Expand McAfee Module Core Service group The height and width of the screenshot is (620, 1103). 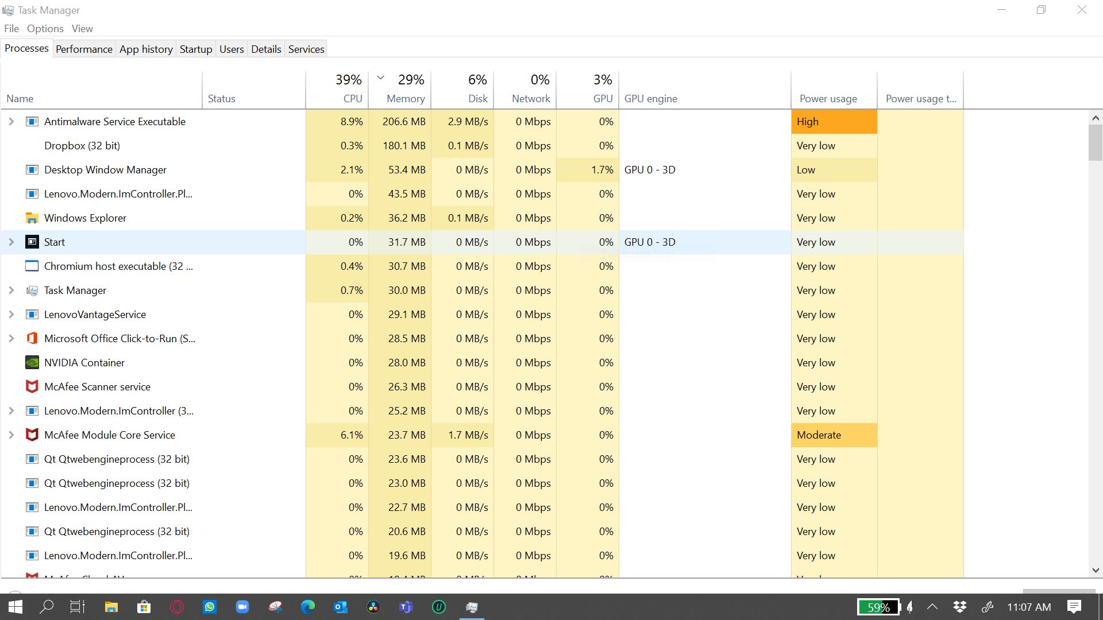[11, 435]
